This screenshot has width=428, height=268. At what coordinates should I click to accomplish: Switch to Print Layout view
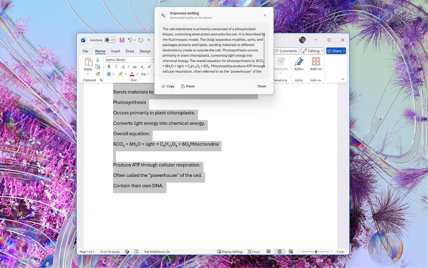(x=279, y=252)
